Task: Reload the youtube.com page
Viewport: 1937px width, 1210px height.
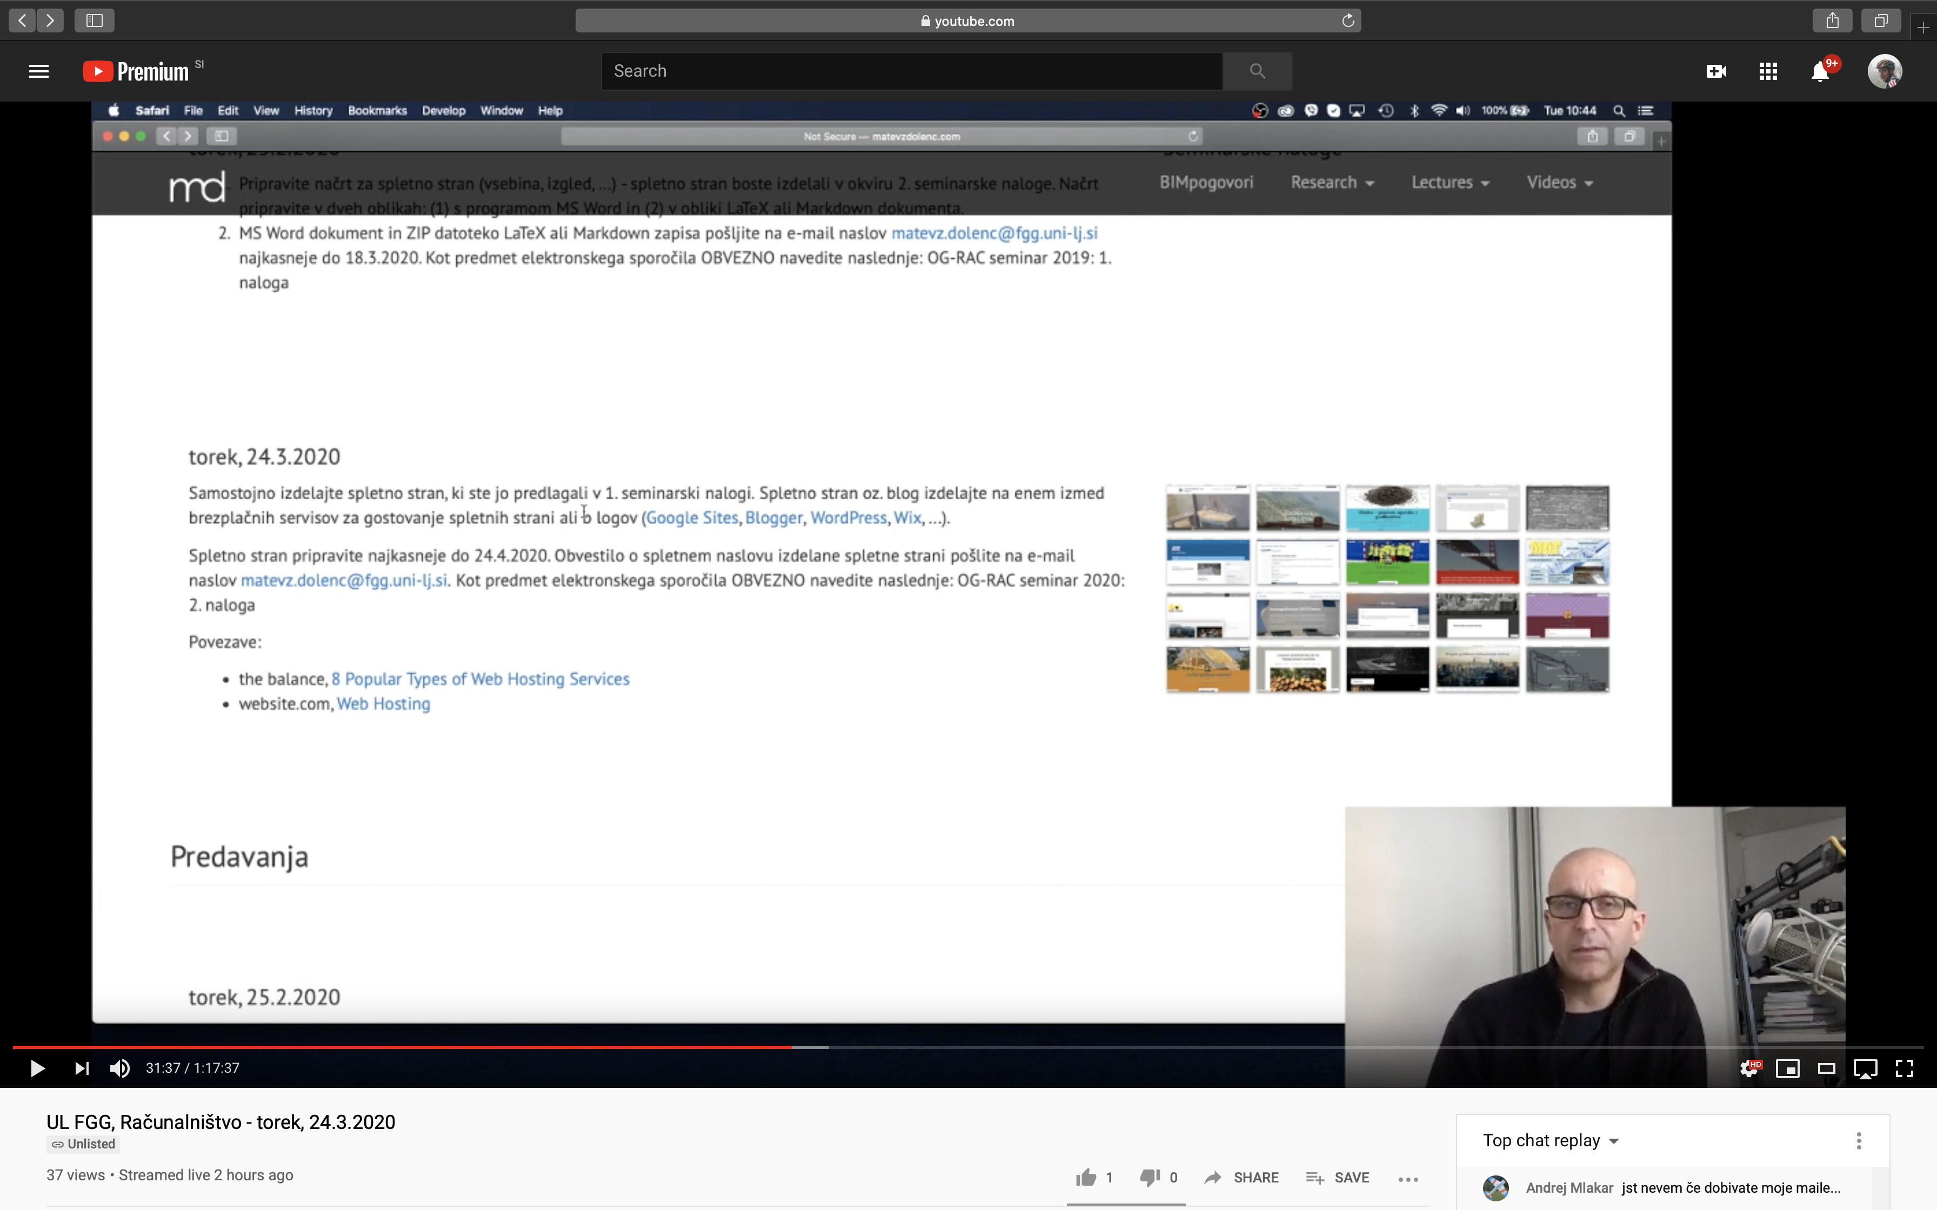Action: pos(1348,21)
